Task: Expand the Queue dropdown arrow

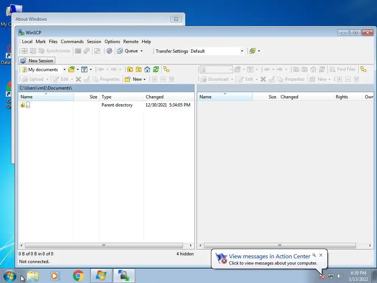Action: tap(142, 51)
